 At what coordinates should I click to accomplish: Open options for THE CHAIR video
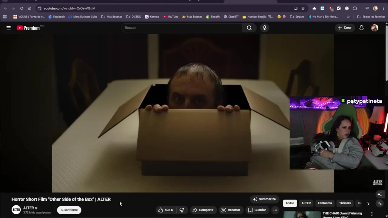click(x=372, y=214)
